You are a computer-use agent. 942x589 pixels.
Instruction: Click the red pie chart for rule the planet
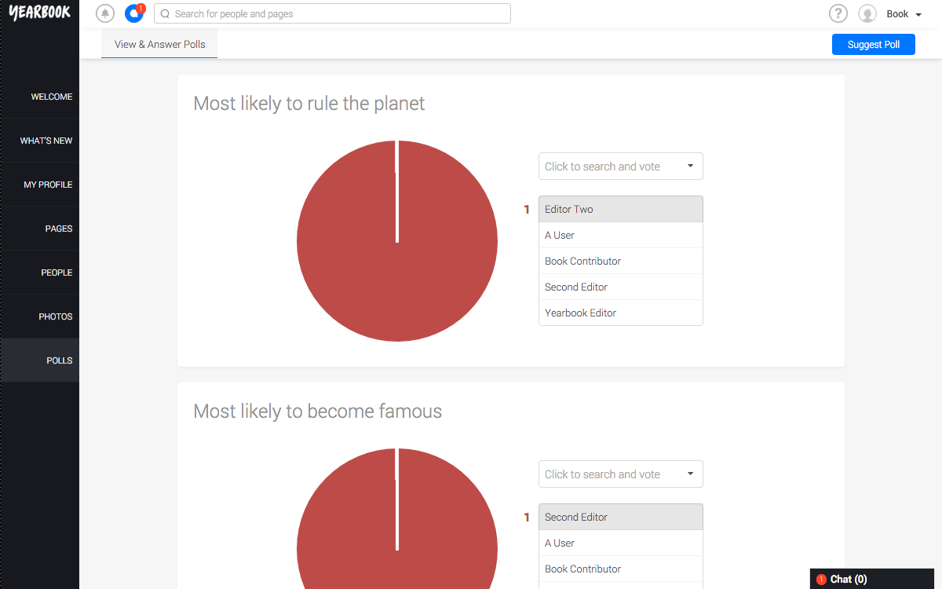click(x=397, y=241)
